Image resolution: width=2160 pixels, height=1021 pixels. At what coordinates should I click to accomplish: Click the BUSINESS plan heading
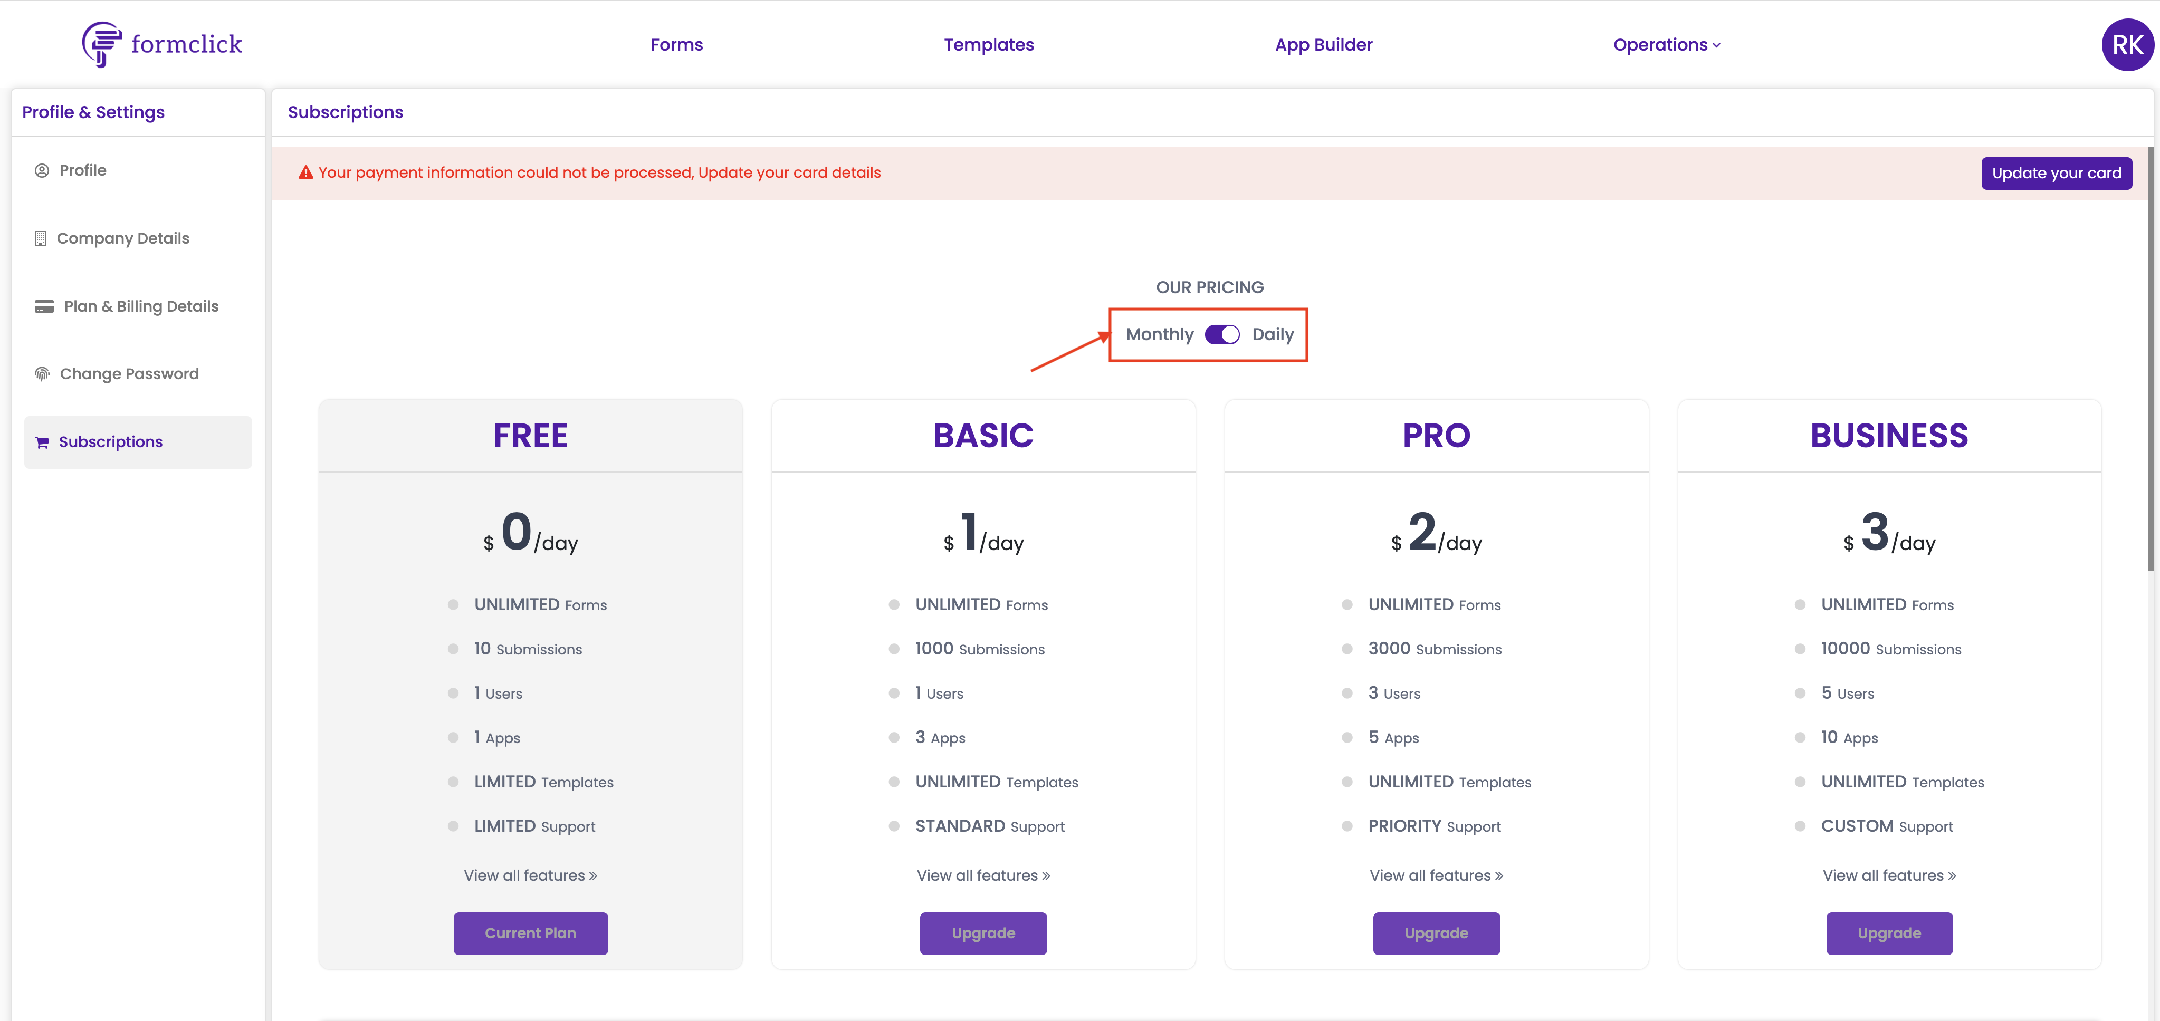click(x=1889, y=436)
